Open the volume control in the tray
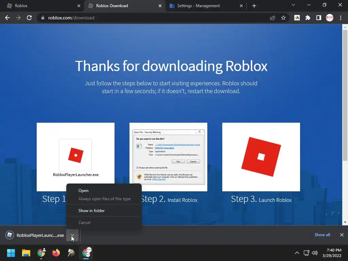 315,253
